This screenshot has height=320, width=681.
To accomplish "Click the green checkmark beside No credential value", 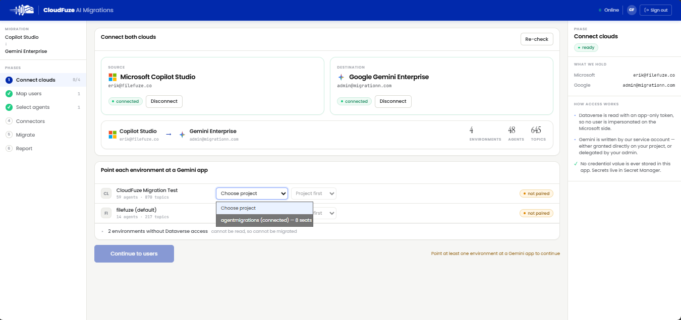I will (x=576, y=164).
